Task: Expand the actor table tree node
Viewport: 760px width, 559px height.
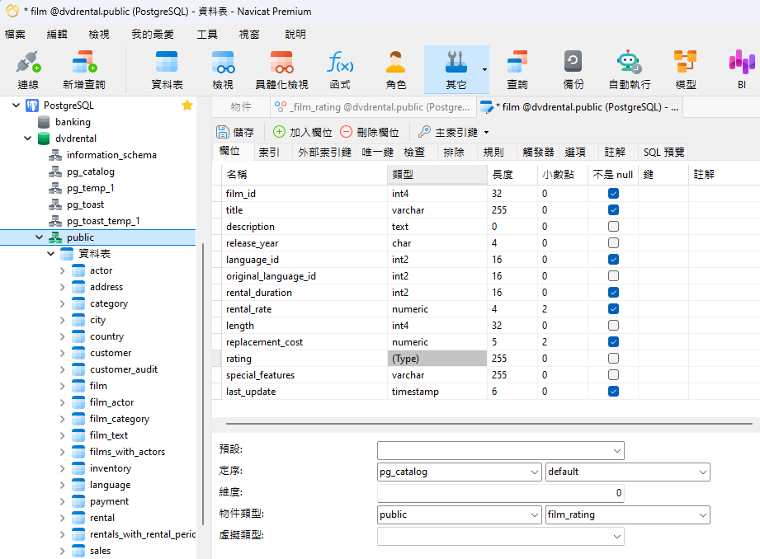Action: (x=63, y=270)
